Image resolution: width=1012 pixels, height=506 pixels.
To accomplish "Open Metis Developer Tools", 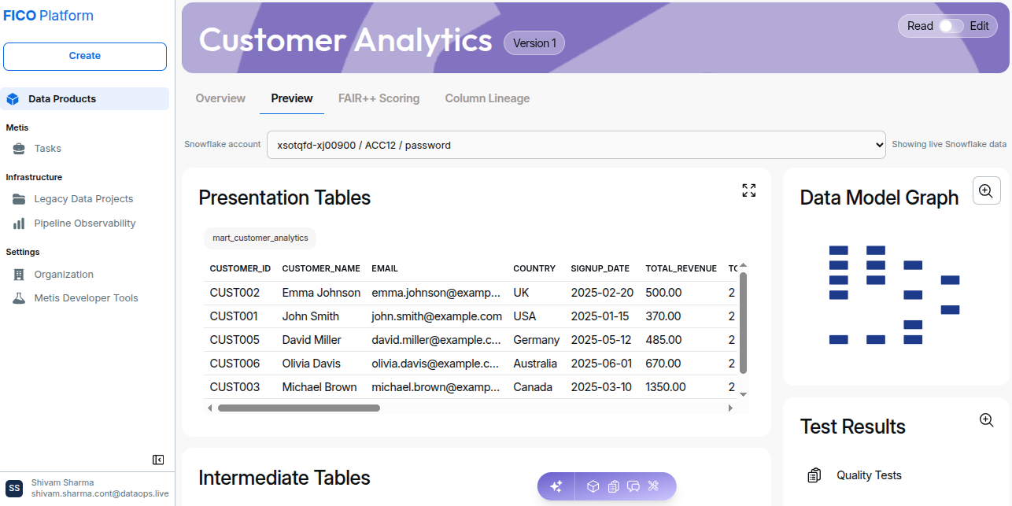I will click(86, 298).
